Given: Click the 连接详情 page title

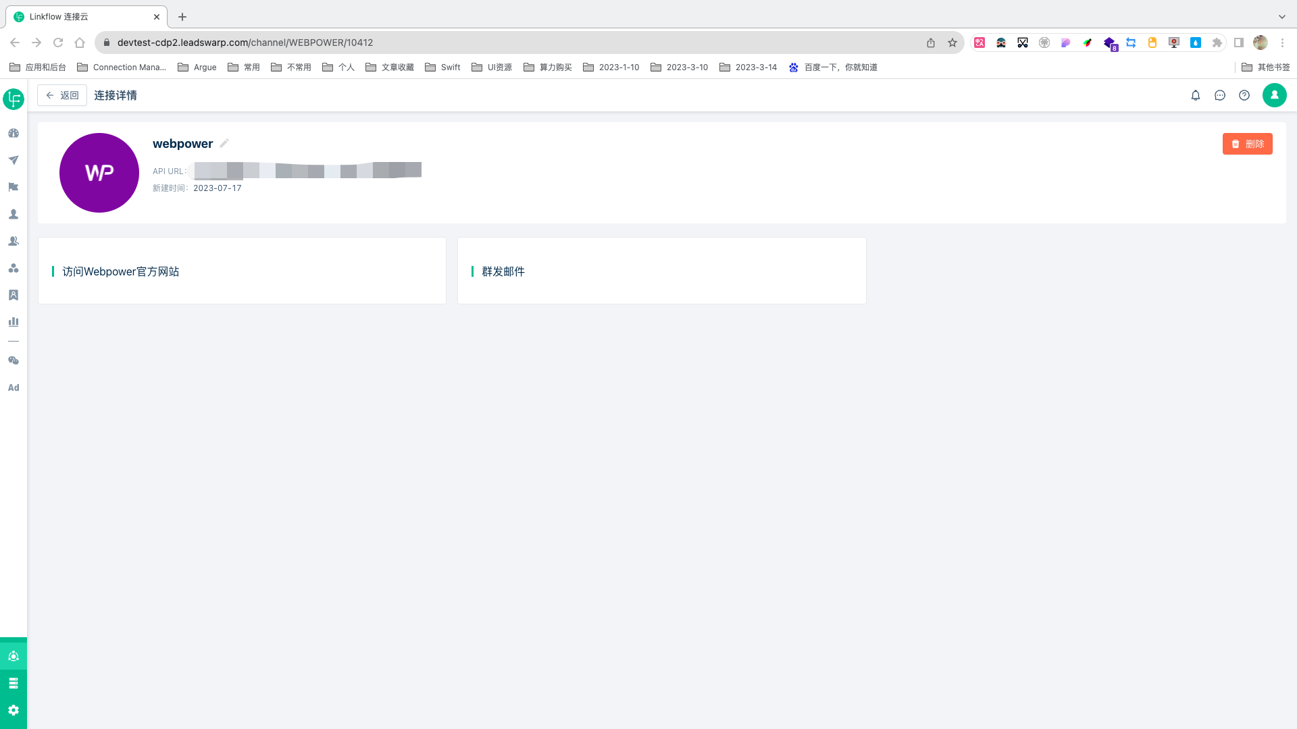Looking at the screenshot, I should pyautogui.click(x=116, y=95).
